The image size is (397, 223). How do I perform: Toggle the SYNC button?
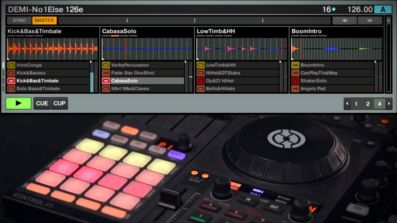(x=19, y=20)
